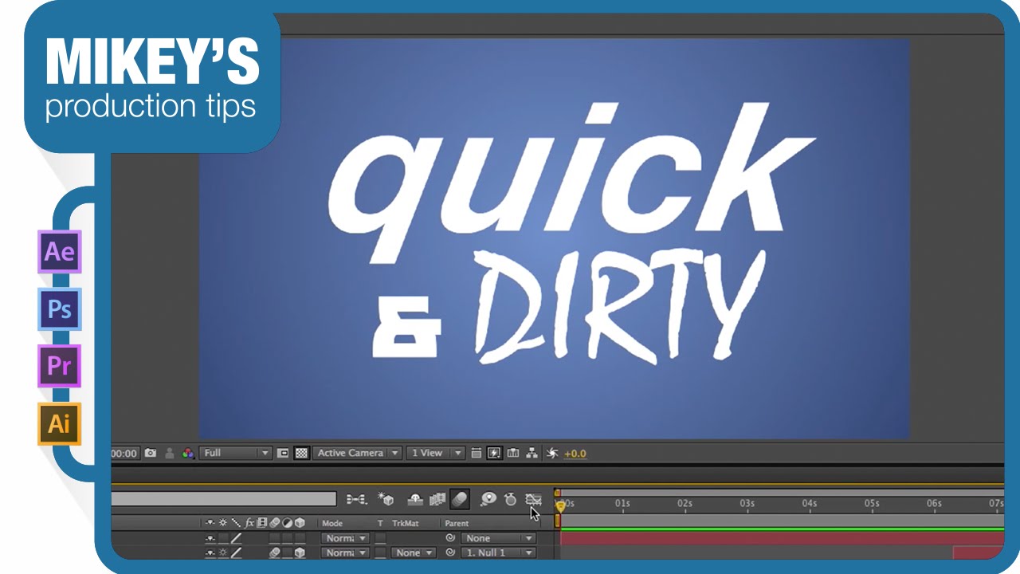The image size is (1020, 574).
Task: Open Mode dropdown on the None-parent layer
Action: [346, 538]
